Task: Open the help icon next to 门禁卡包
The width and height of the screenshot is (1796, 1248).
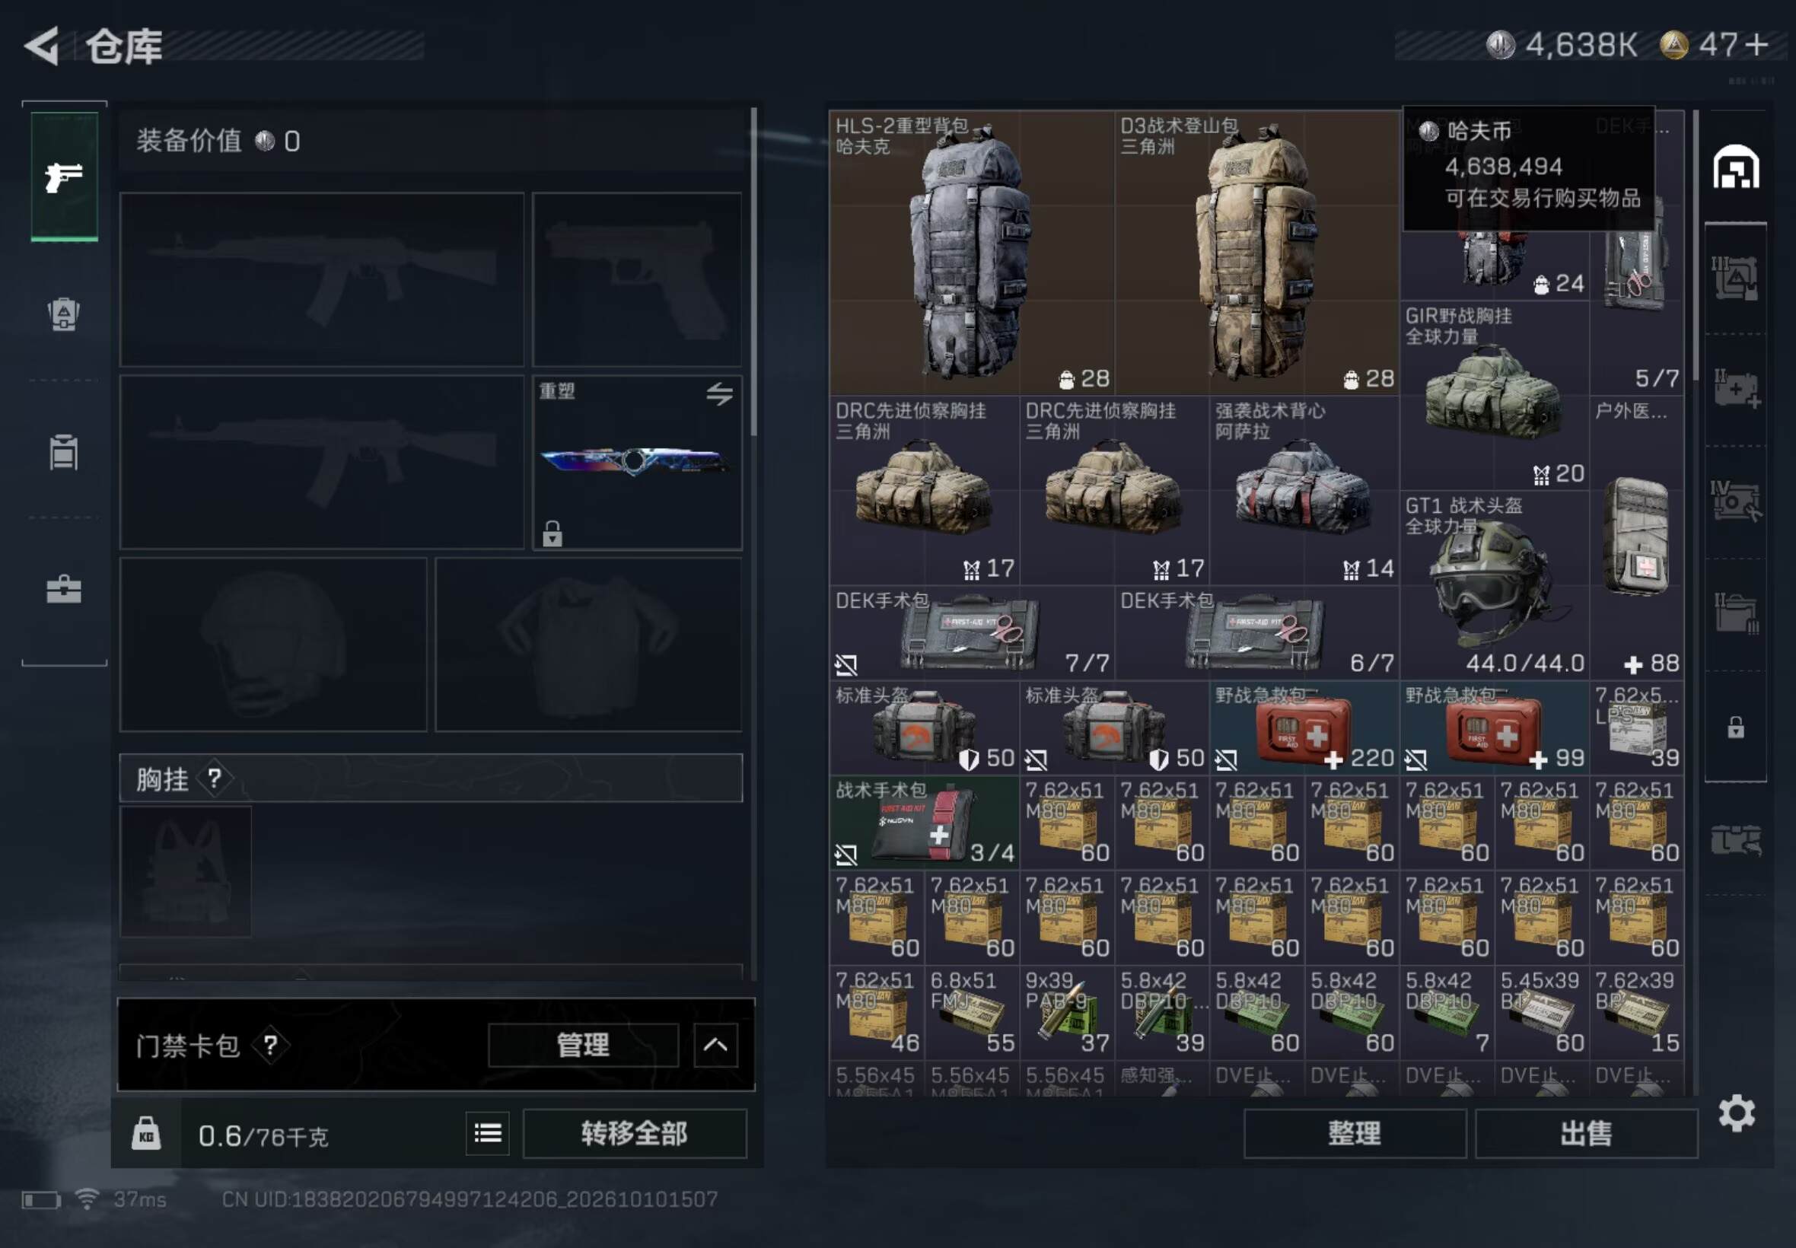Action: pos(270,1045)
